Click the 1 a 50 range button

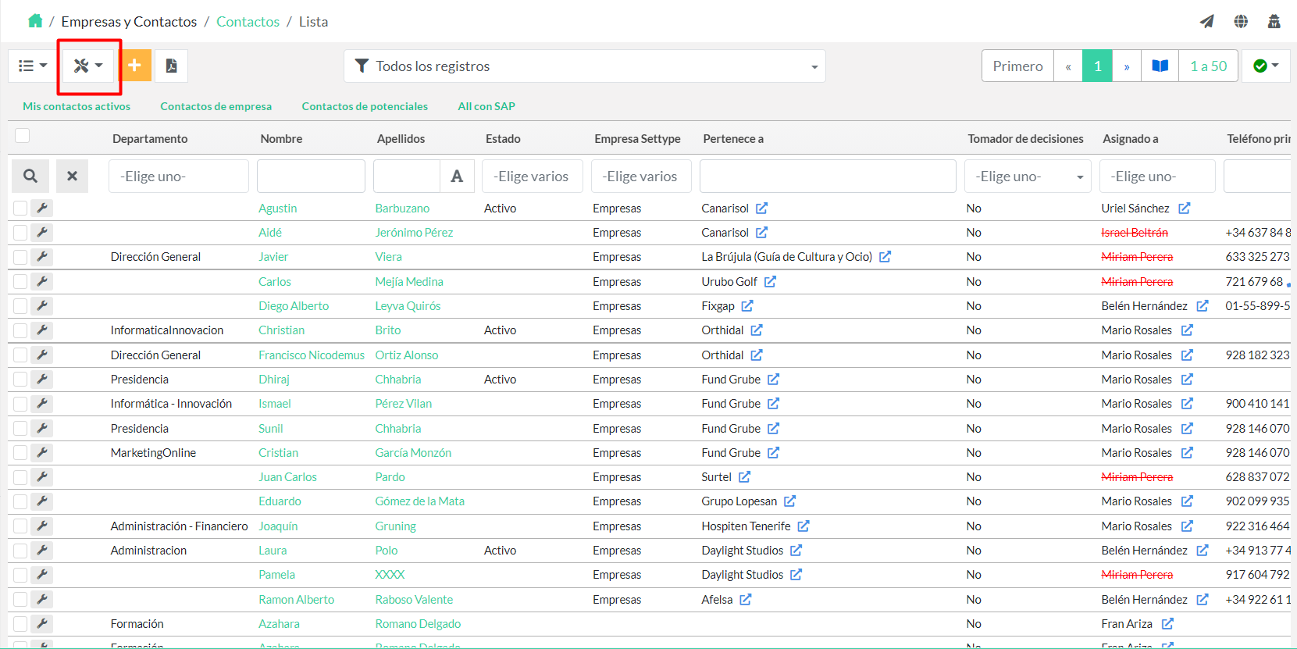[x=1209, y=66]
